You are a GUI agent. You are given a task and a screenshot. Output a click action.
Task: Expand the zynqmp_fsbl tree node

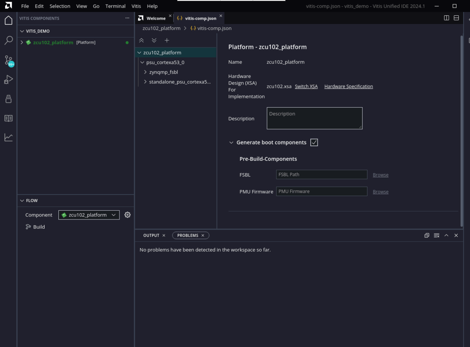pyautogui.click(x=145, y=72)
